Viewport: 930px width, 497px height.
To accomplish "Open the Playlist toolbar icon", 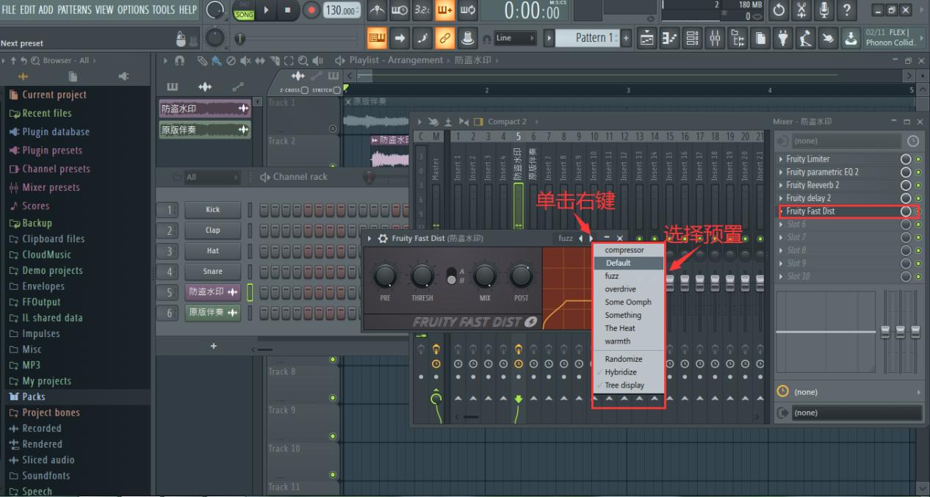I will (646, 38).
